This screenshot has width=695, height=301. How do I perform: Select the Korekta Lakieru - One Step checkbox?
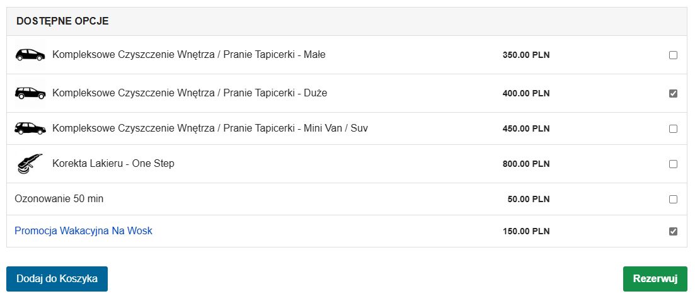(673, 164)
